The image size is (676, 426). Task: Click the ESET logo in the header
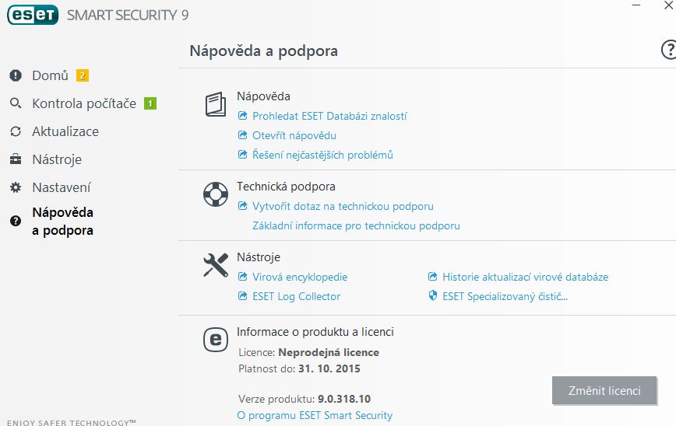tap(33, 15)
